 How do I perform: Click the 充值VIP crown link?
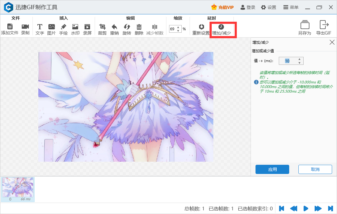pyautogui.click(x=222, y=7)
